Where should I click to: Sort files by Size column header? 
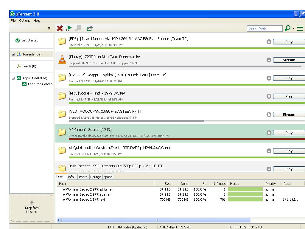coord(163,184)
